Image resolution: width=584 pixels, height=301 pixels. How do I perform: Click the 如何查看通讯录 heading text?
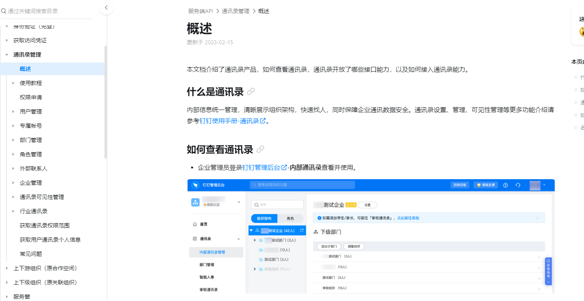click(220, 150)
